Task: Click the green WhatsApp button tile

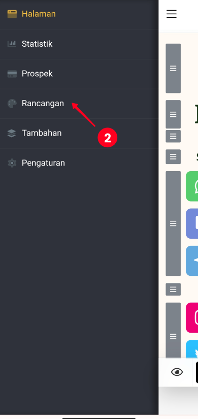Action: (x=192, y=186)
